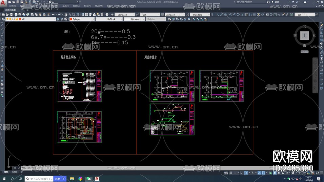The height and width of the screenshot is (182, 324).
Task: Open the ByBlock linetype dropdown
Action: coord(121,19)
